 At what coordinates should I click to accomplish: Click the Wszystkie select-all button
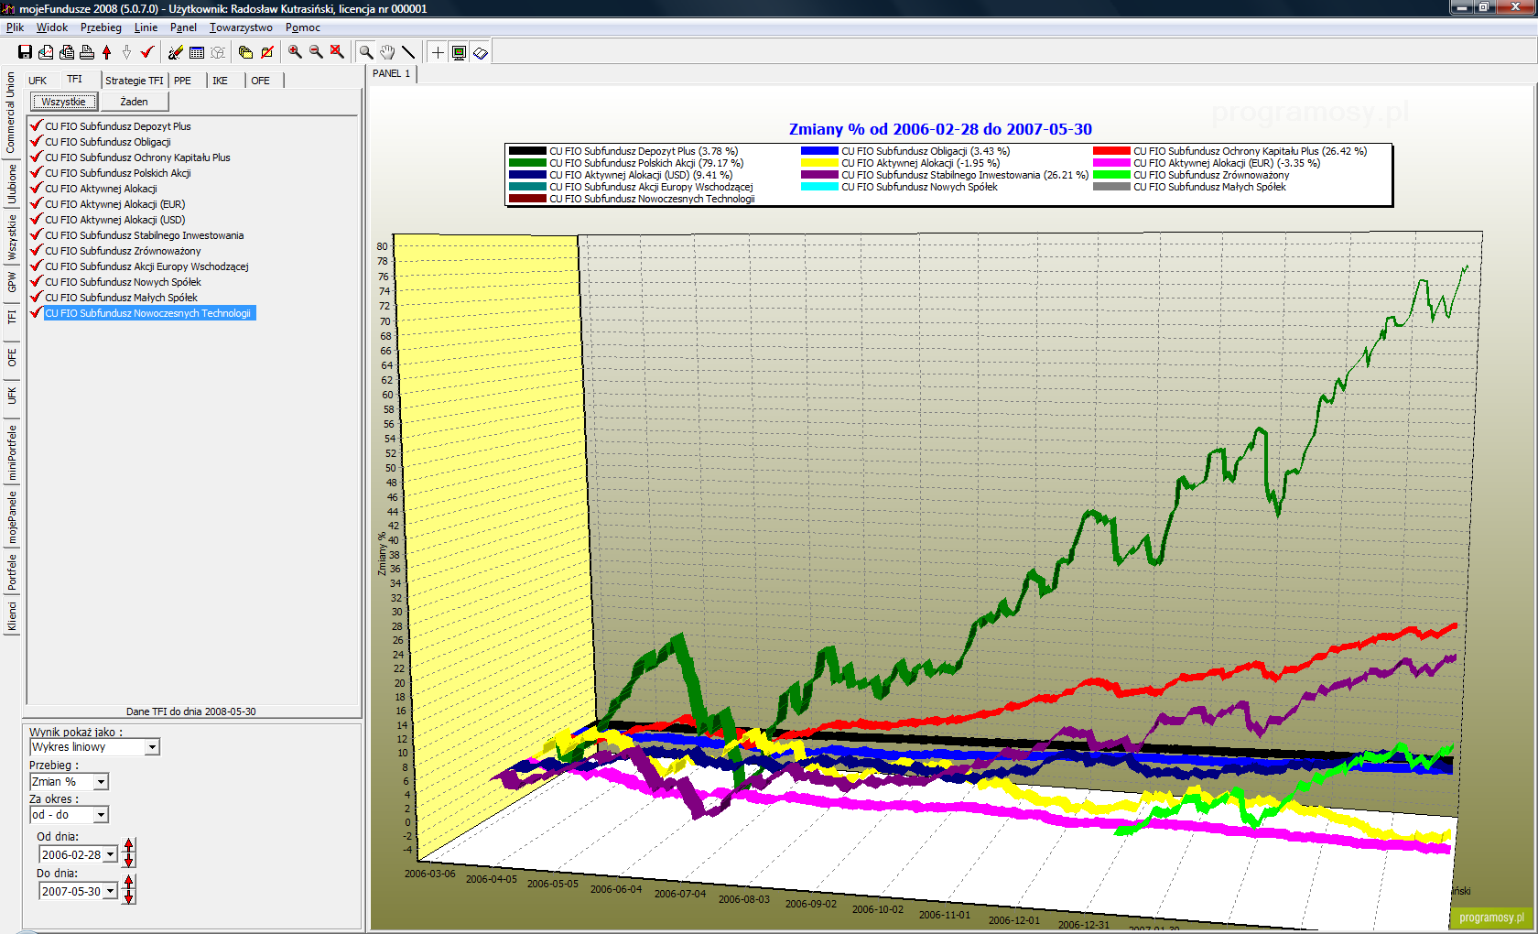[64, 102]
